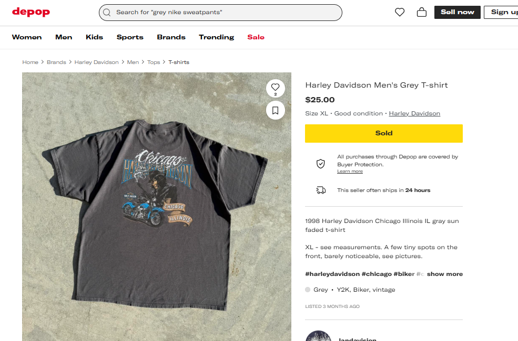This screenshot has width=518, height=341.
Task: Go to Tops in the breadcrumb
Action: 154,62
